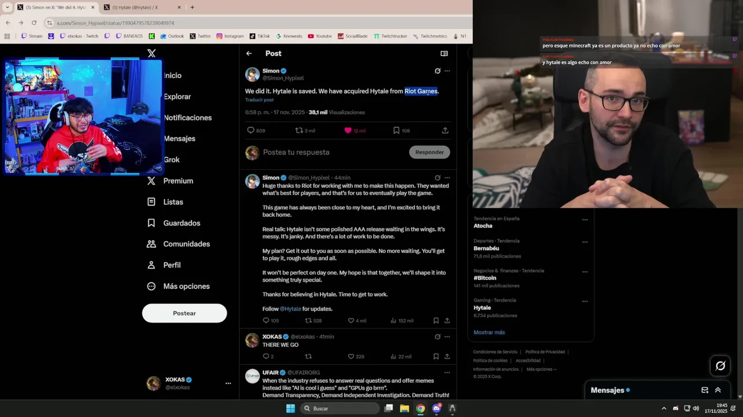Open more options for Hytale trend
The width and height of the screenshot is (743, 417).
(x=585, y=301)
